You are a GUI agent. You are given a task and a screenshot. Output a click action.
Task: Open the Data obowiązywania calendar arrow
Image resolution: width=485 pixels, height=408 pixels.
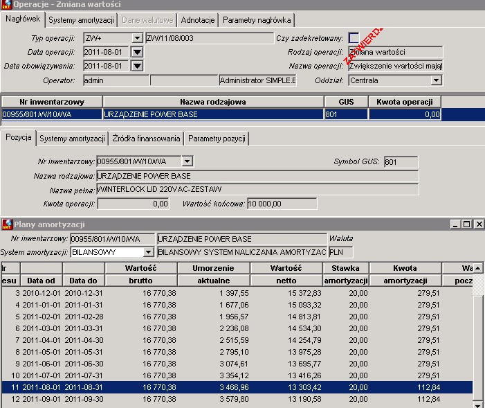click(x=137, y=66)
